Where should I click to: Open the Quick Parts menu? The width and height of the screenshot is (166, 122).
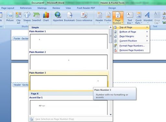point(138,18)
